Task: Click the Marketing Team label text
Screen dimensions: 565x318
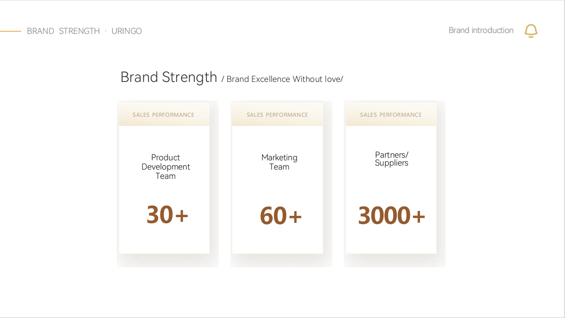Action: point(279,162)
